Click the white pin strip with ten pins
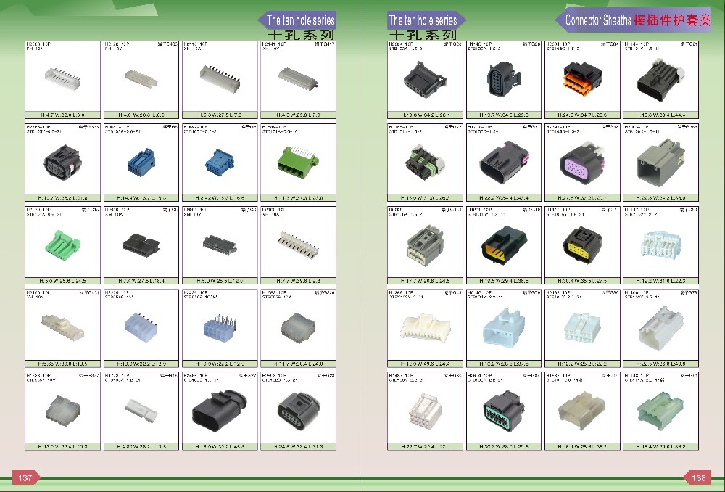 click(298, 245)
